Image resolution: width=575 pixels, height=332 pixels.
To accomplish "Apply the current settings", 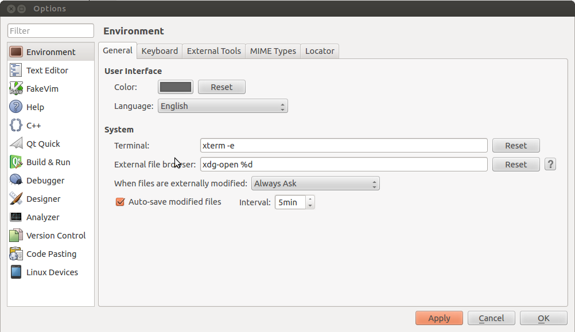I will pyautogui.click(x=438, y=318).
